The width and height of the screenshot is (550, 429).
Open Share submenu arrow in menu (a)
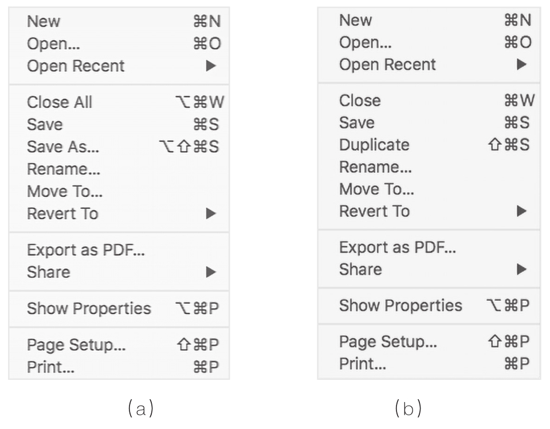pyautogui.click(x=211, y=272)
